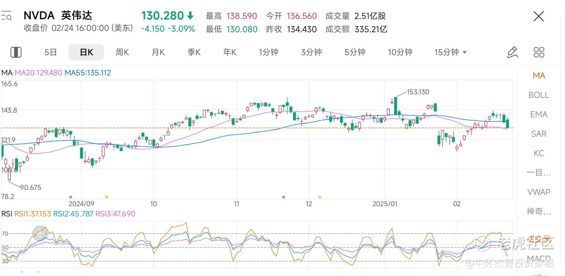The image size is (565, 276).
Task: Click the 90.675 low price annotation
Action: pos(31,188)
